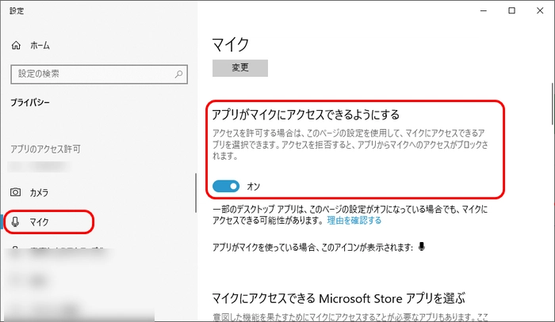Click the camera icon next to カメラ
This screenshot has width=555, height=322.
pyautogui.click(x=15, y=192)
